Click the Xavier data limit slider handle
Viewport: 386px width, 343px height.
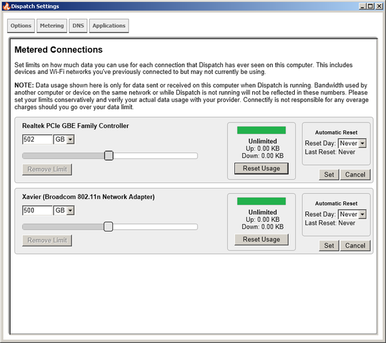point(108,226)
